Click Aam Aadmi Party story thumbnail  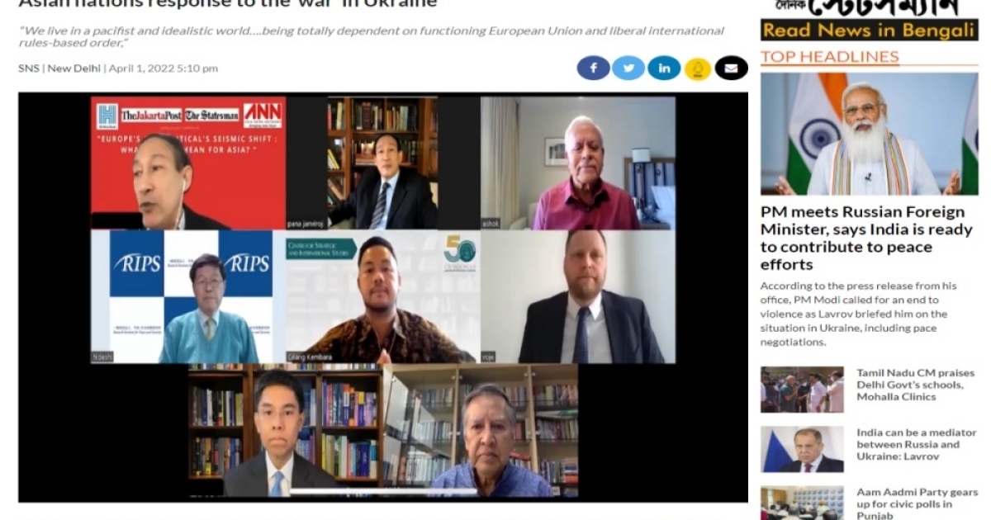pyautogui.click(x=802, y=503)
